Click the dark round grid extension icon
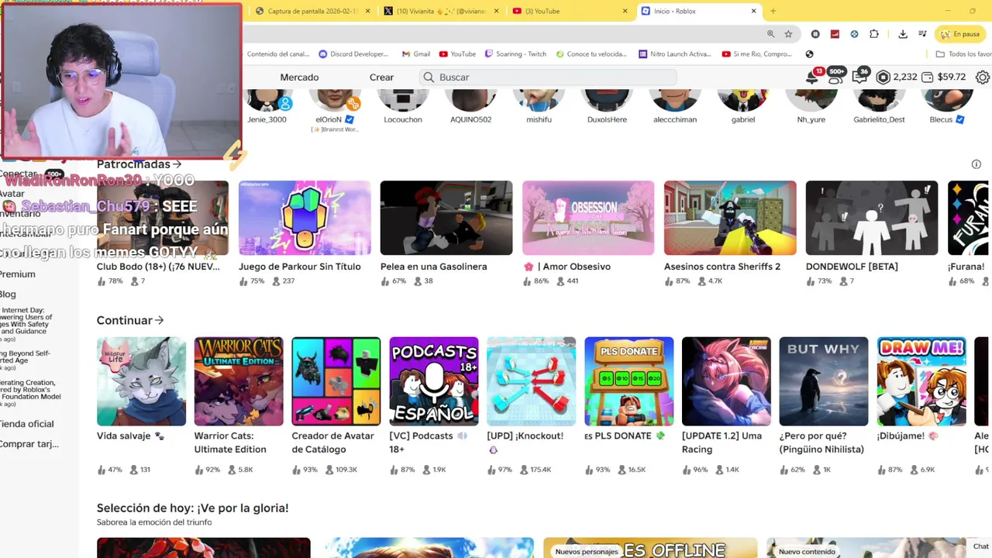 tap(815, 34)
